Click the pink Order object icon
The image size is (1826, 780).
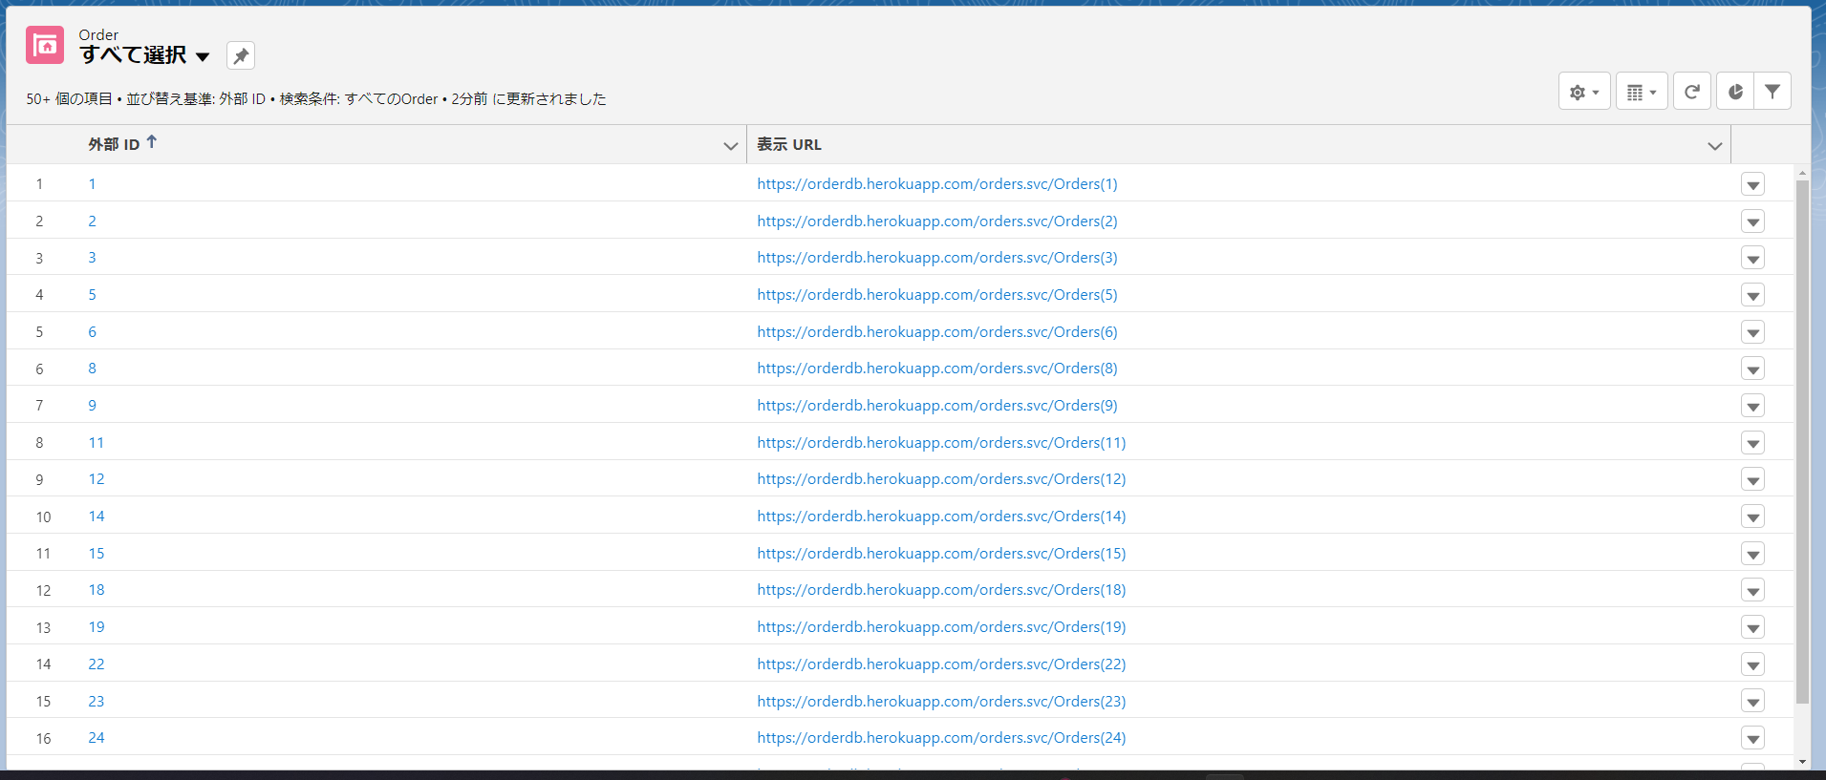(x=45, y=45)
